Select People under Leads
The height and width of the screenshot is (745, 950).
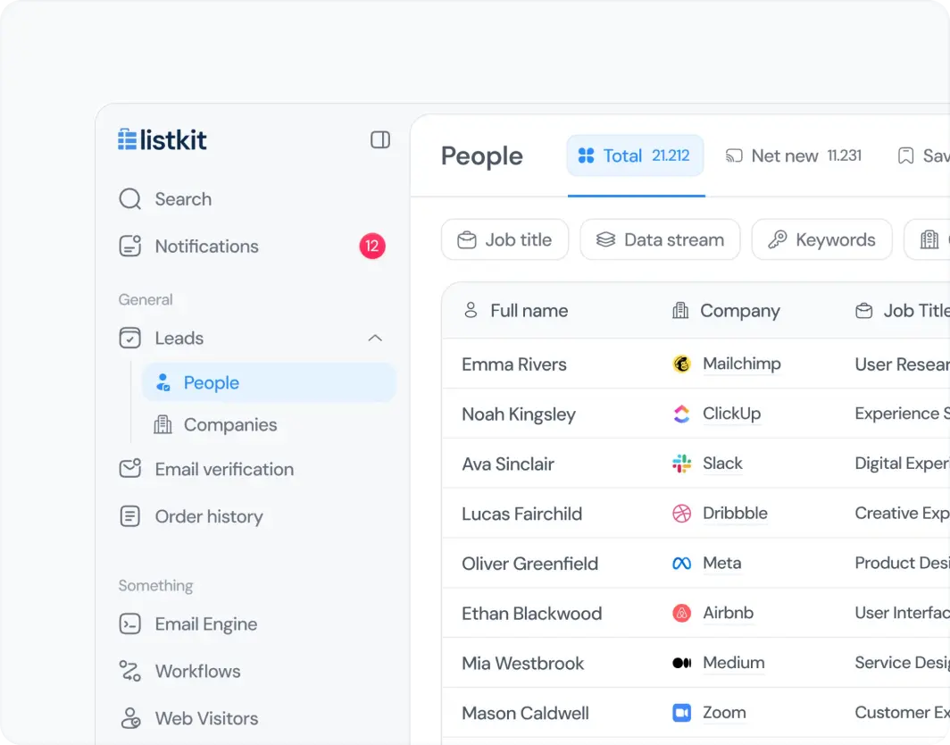[x=269, y=382]
